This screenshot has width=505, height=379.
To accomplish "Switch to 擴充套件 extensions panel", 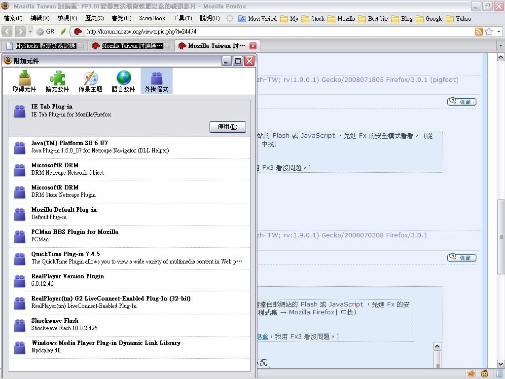I will [x=57, y=81].
